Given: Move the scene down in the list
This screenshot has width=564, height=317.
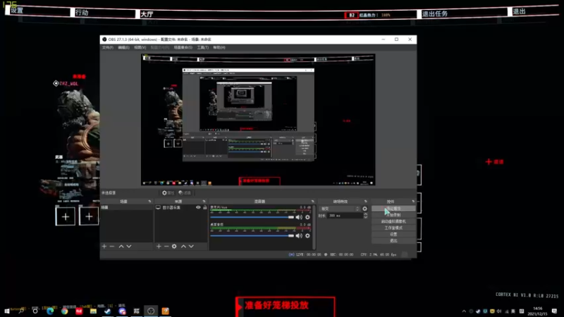Looking at the screenshot, I should 129,246.
